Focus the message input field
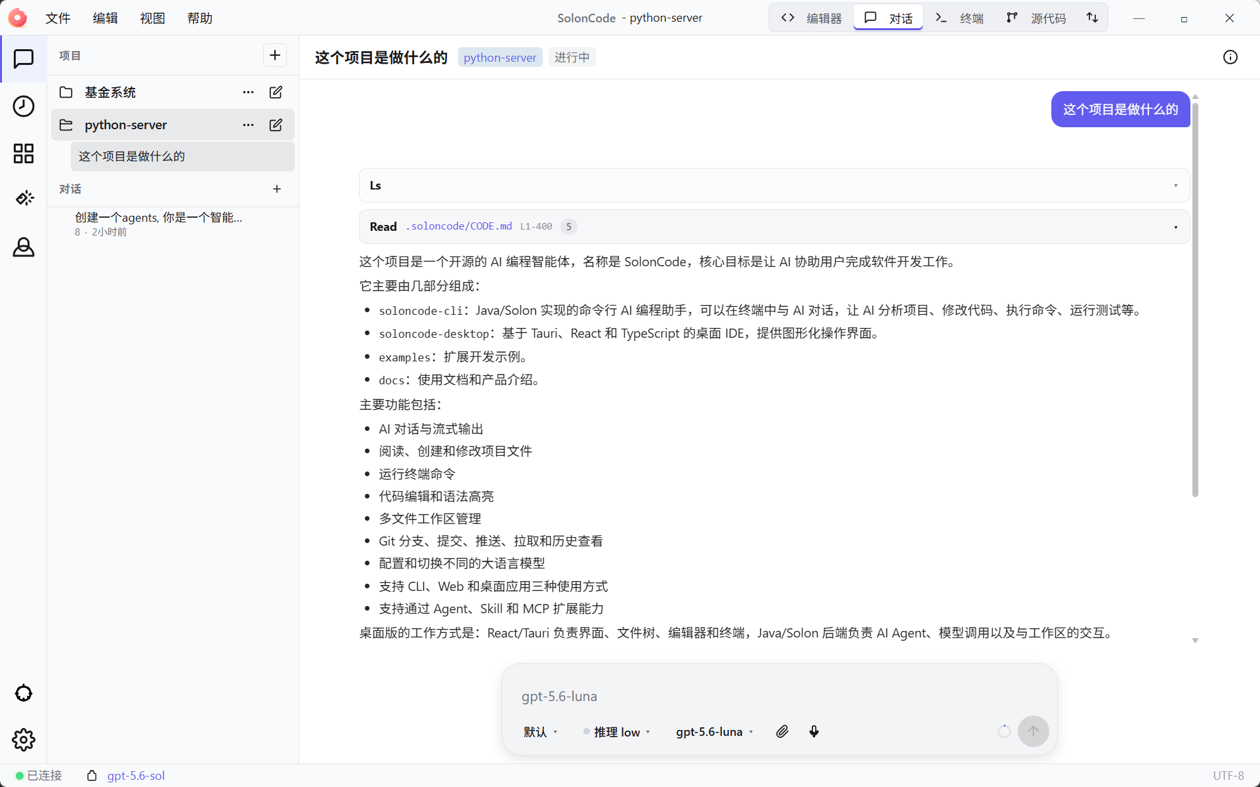Viewport: 1260px width, 787px height. (x=779, y=696)
